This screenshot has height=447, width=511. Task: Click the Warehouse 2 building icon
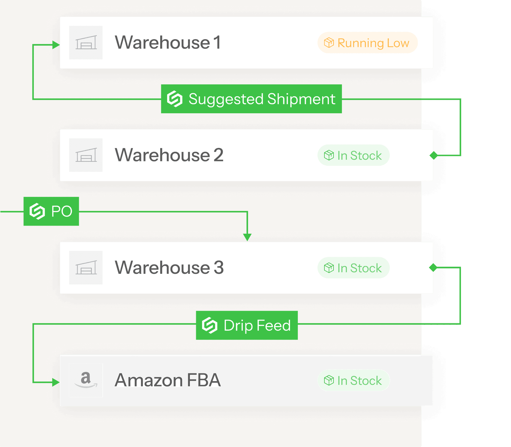pos(86,155)
